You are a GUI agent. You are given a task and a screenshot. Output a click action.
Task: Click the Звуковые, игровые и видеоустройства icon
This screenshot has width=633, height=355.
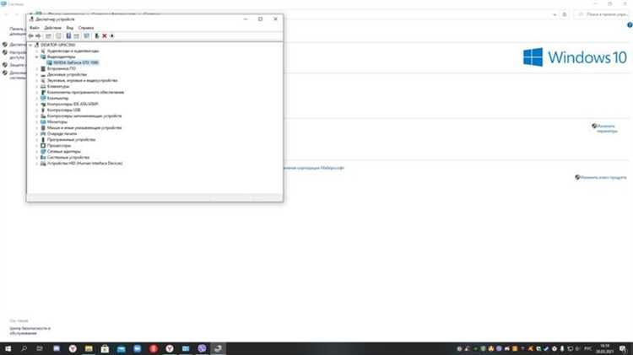coord(43,81)
